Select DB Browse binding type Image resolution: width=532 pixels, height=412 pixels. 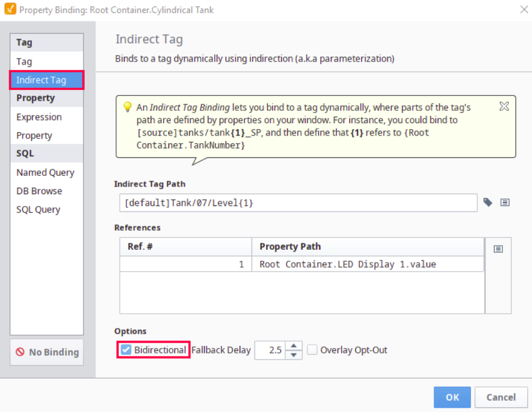[39, 191]
